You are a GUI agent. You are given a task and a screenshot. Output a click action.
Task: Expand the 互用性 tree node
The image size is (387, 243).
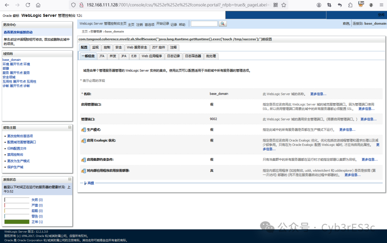pos(19,81)
